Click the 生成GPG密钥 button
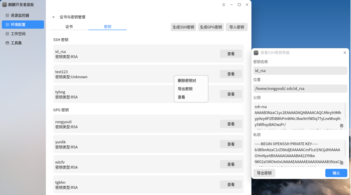This screenshot has width=351, height=195. (211, 27)
